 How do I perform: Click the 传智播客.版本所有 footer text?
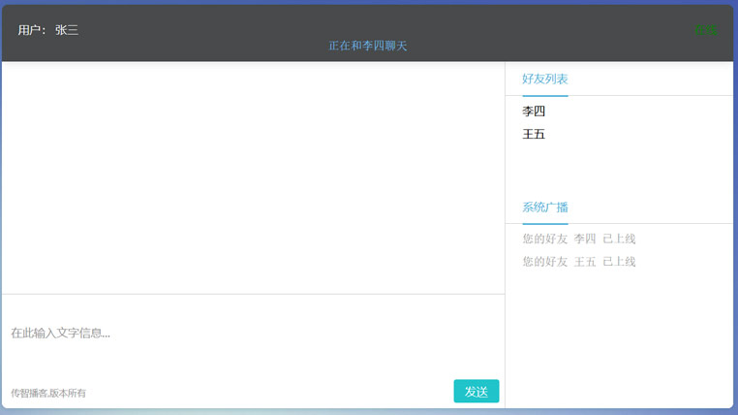pos(48,393)
